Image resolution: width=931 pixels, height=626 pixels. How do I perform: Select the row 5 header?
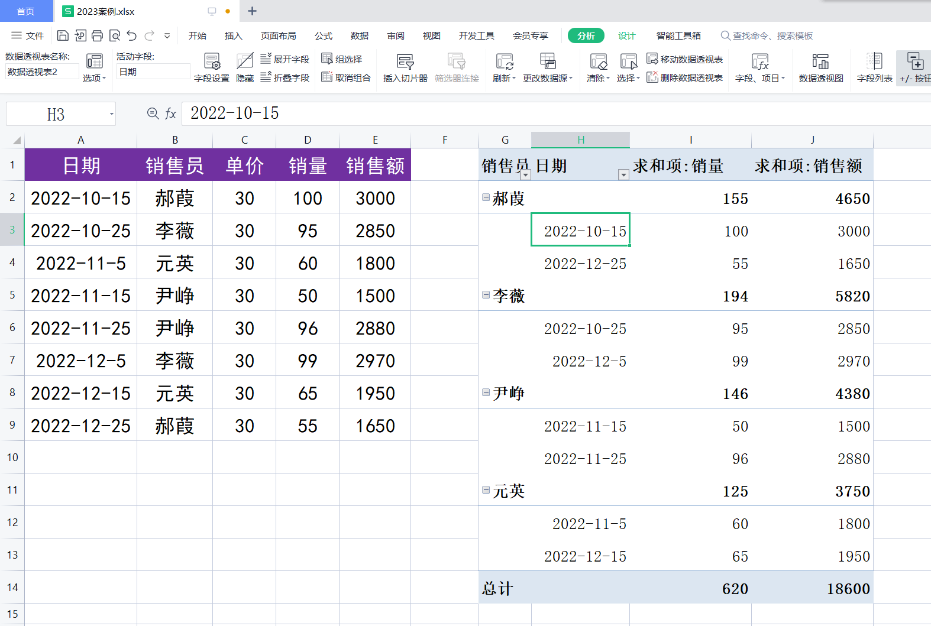click(x=12, y=294)
